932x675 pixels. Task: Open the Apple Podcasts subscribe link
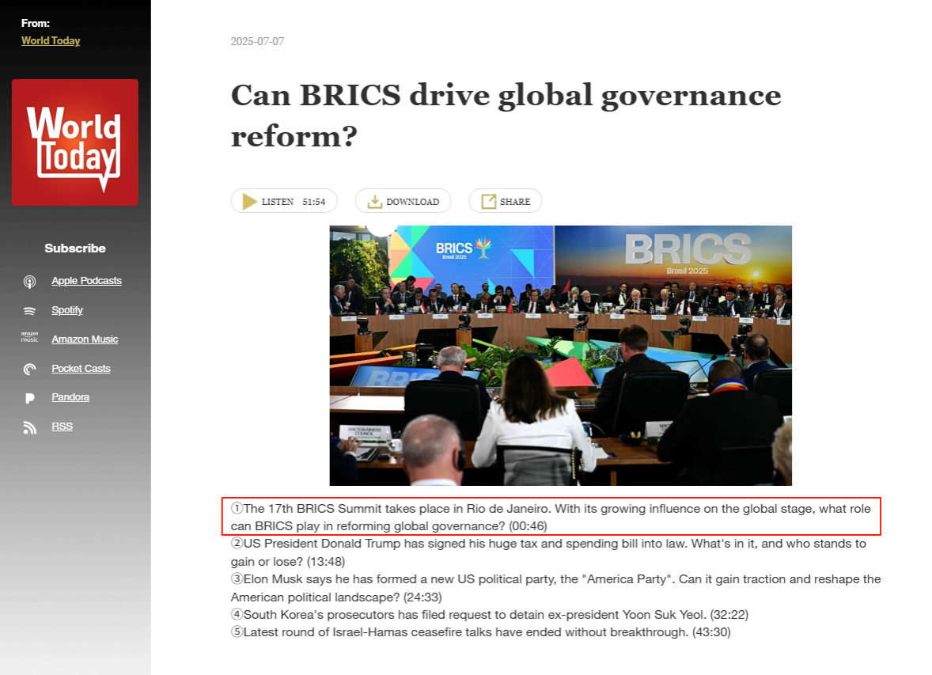tap(86, 281)
